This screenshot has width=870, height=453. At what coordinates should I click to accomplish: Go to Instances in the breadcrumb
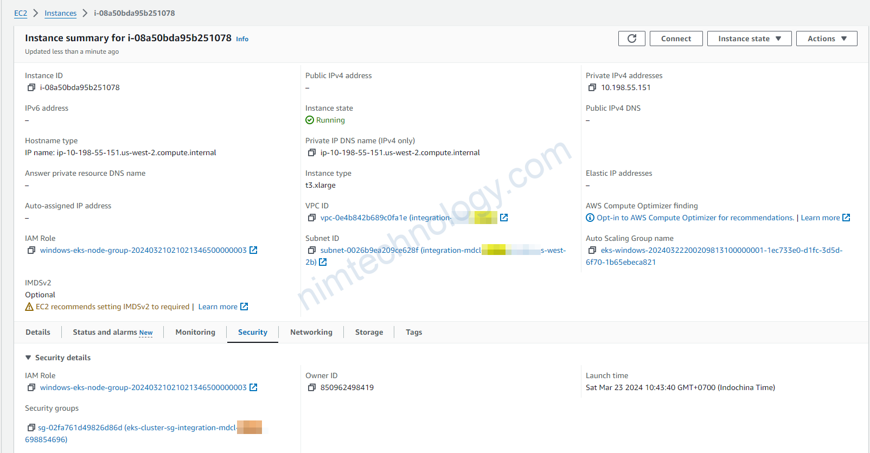tap(61, 13)
